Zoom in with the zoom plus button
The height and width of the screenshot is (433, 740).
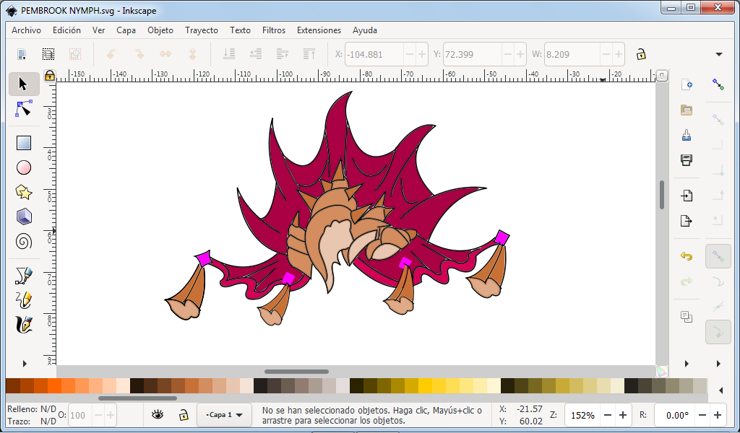pyautogui.click(x=623, y=415)
